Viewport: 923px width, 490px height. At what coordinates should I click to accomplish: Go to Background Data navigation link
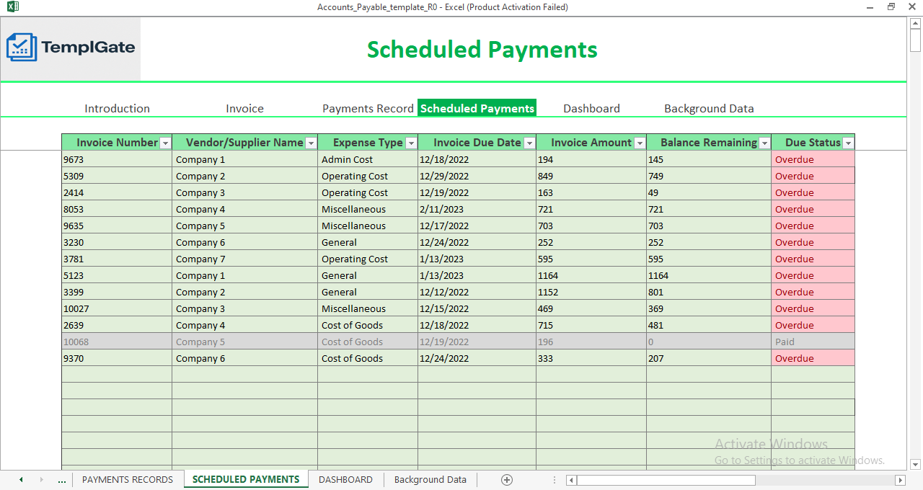[709, 109]
